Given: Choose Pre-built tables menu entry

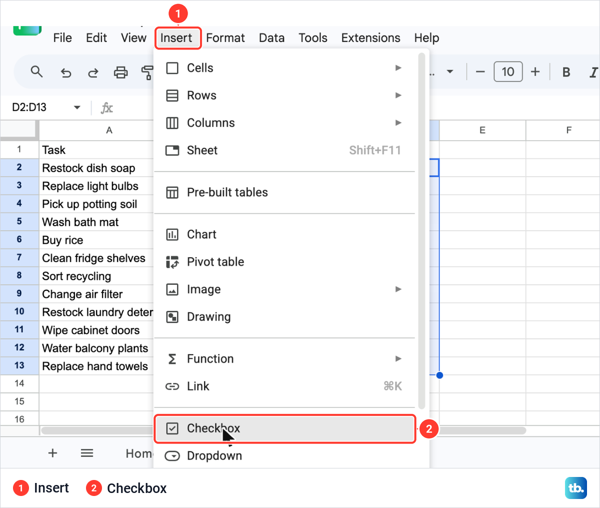Looking at the screenshot, I should click(284, 192).
